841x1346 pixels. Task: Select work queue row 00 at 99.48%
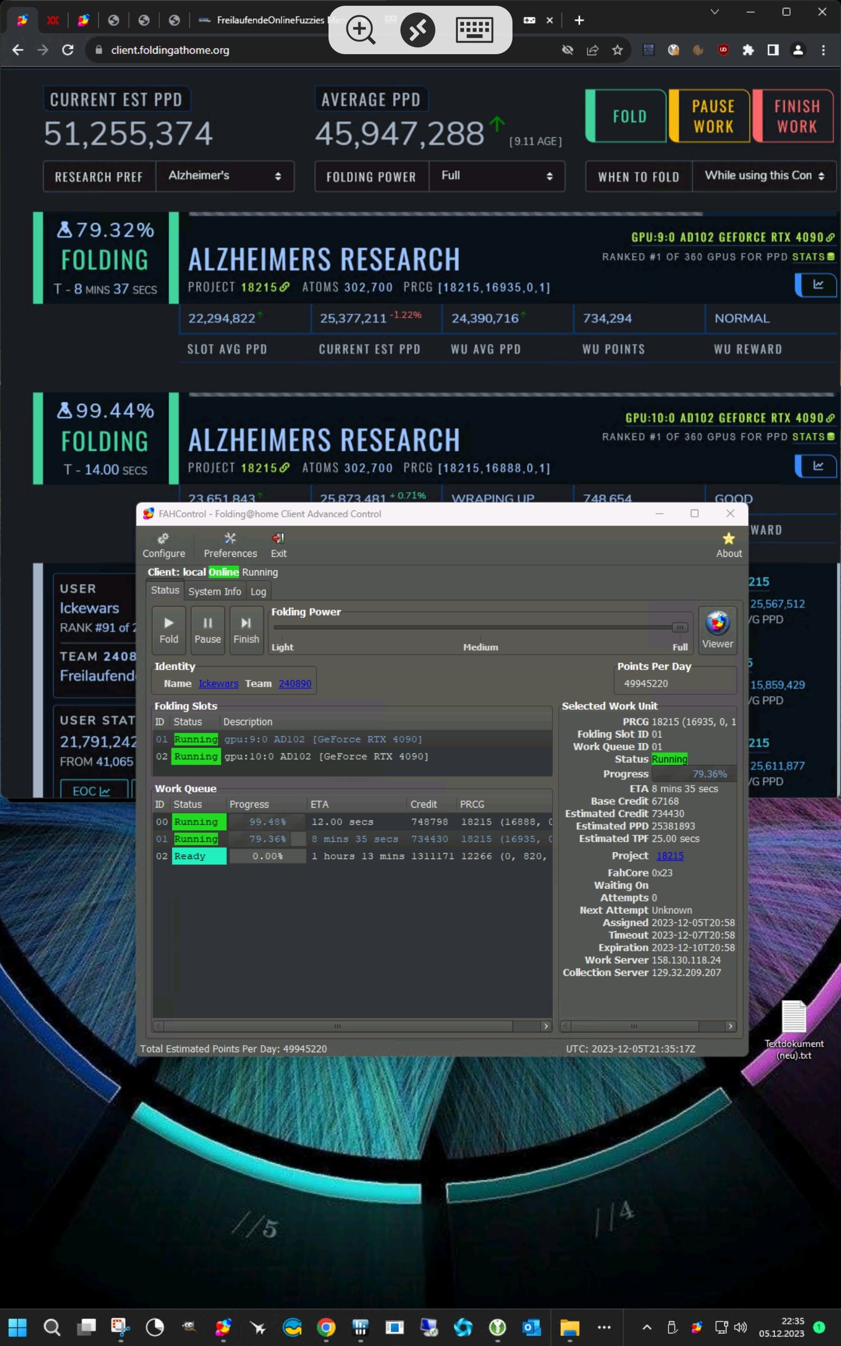(x=352, y=821)
